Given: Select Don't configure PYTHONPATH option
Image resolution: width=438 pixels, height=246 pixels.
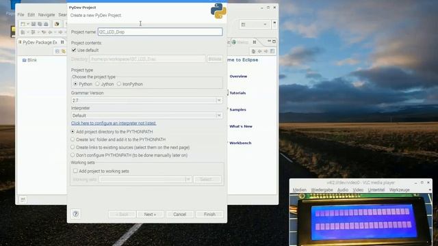Looking at the screenshot, I should coord(73,155).
